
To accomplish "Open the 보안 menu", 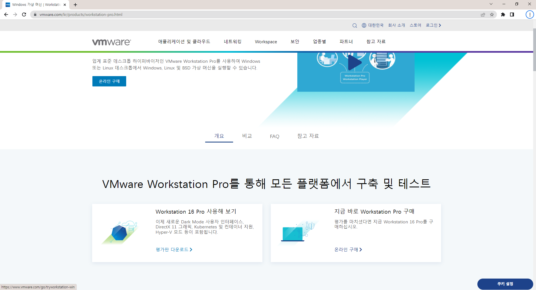I will (295, 42).
